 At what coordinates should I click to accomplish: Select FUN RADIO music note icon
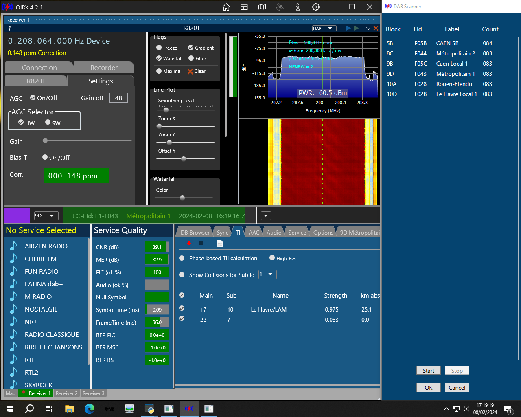pos(13,271)
